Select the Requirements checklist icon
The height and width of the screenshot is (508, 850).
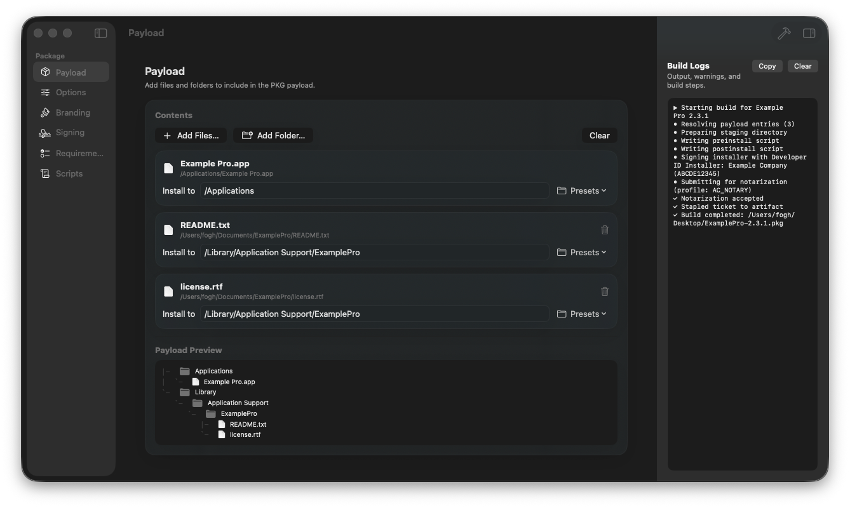click(44, 153)
